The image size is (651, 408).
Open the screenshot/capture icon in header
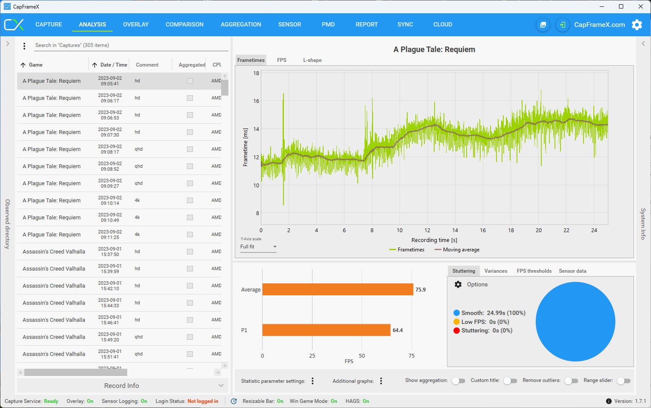click(543, 25)
